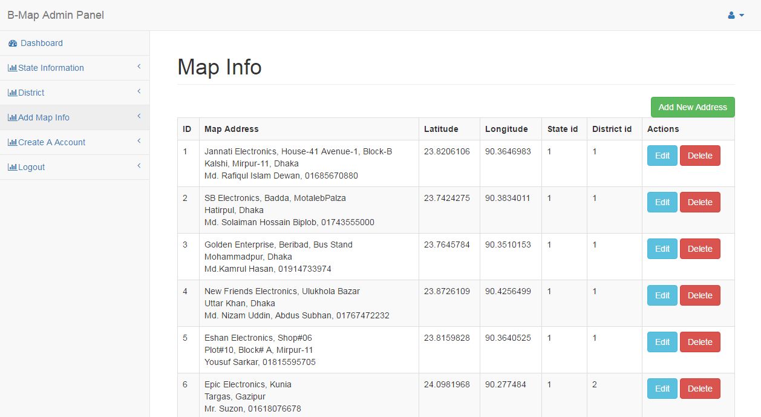Expand the Add Map Info chevron
This screenshot has width=761, height=417.
pyautogui.click(x=139, y=116)
